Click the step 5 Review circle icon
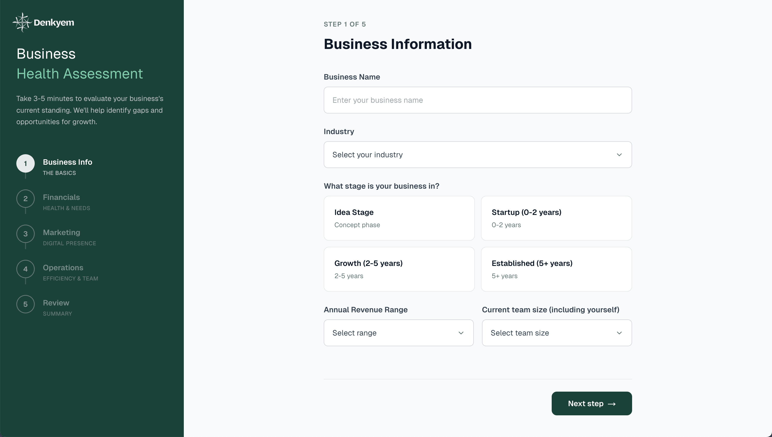This screenshot has height=437, width=772. (x=26, y=304)
